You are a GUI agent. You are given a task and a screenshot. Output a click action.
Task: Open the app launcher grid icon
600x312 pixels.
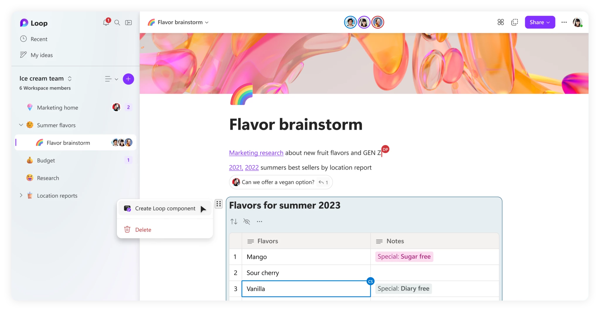(500, 22)
